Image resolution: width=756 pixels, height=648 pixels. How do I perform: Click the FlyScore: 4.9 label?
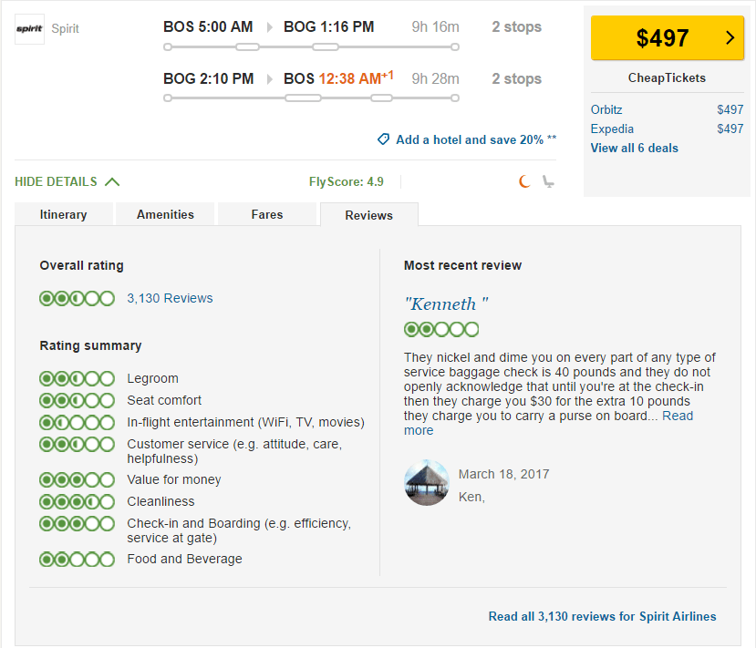point(347,181)
